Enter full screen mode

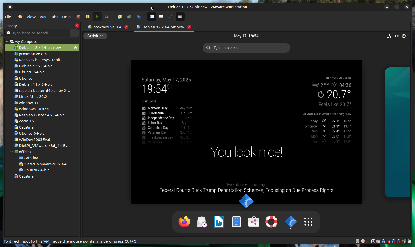click(x=171, y=17)
